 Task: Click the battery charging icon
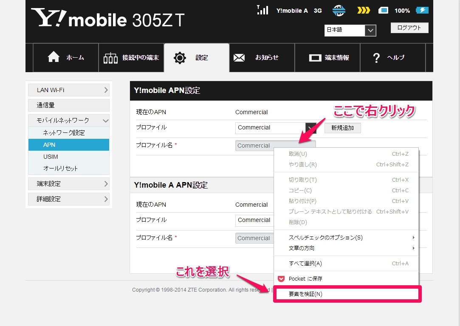coord(422,11)
